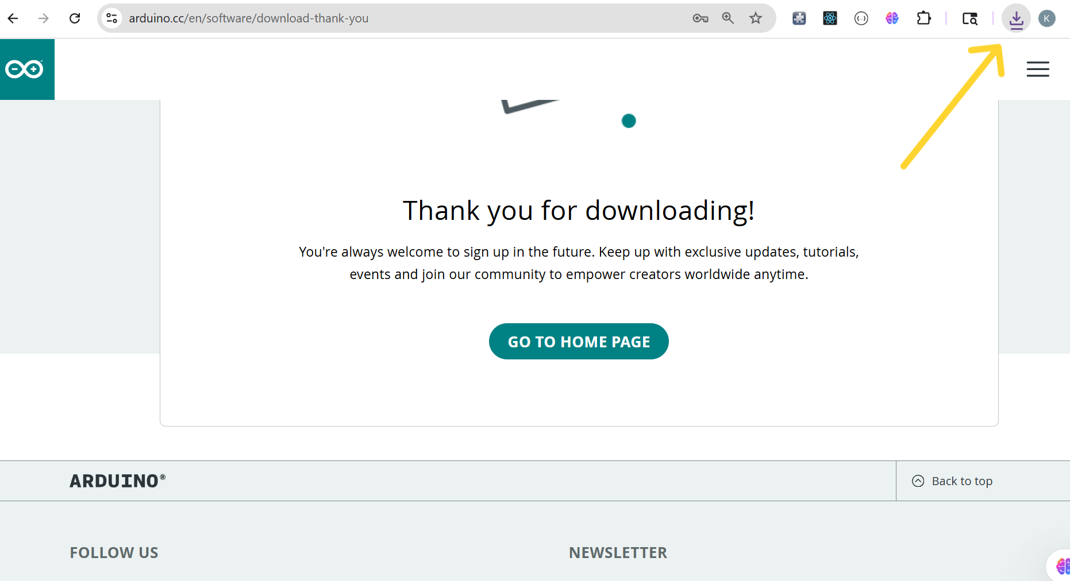Open the Extensions puzzle menu
Image resolution: width=1070 pixels, height=581 pixels.
pos(923,18)
